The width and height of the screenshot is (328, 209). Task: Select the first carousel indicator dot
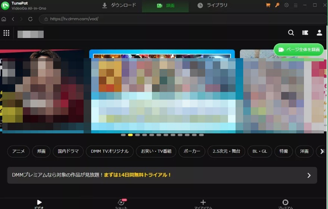tap(123, 135)
